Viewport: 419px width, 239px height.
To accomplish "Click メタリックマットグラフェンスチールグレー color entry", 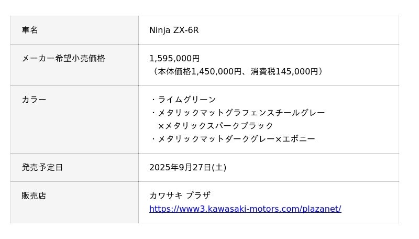I will [x=241, y=113].
